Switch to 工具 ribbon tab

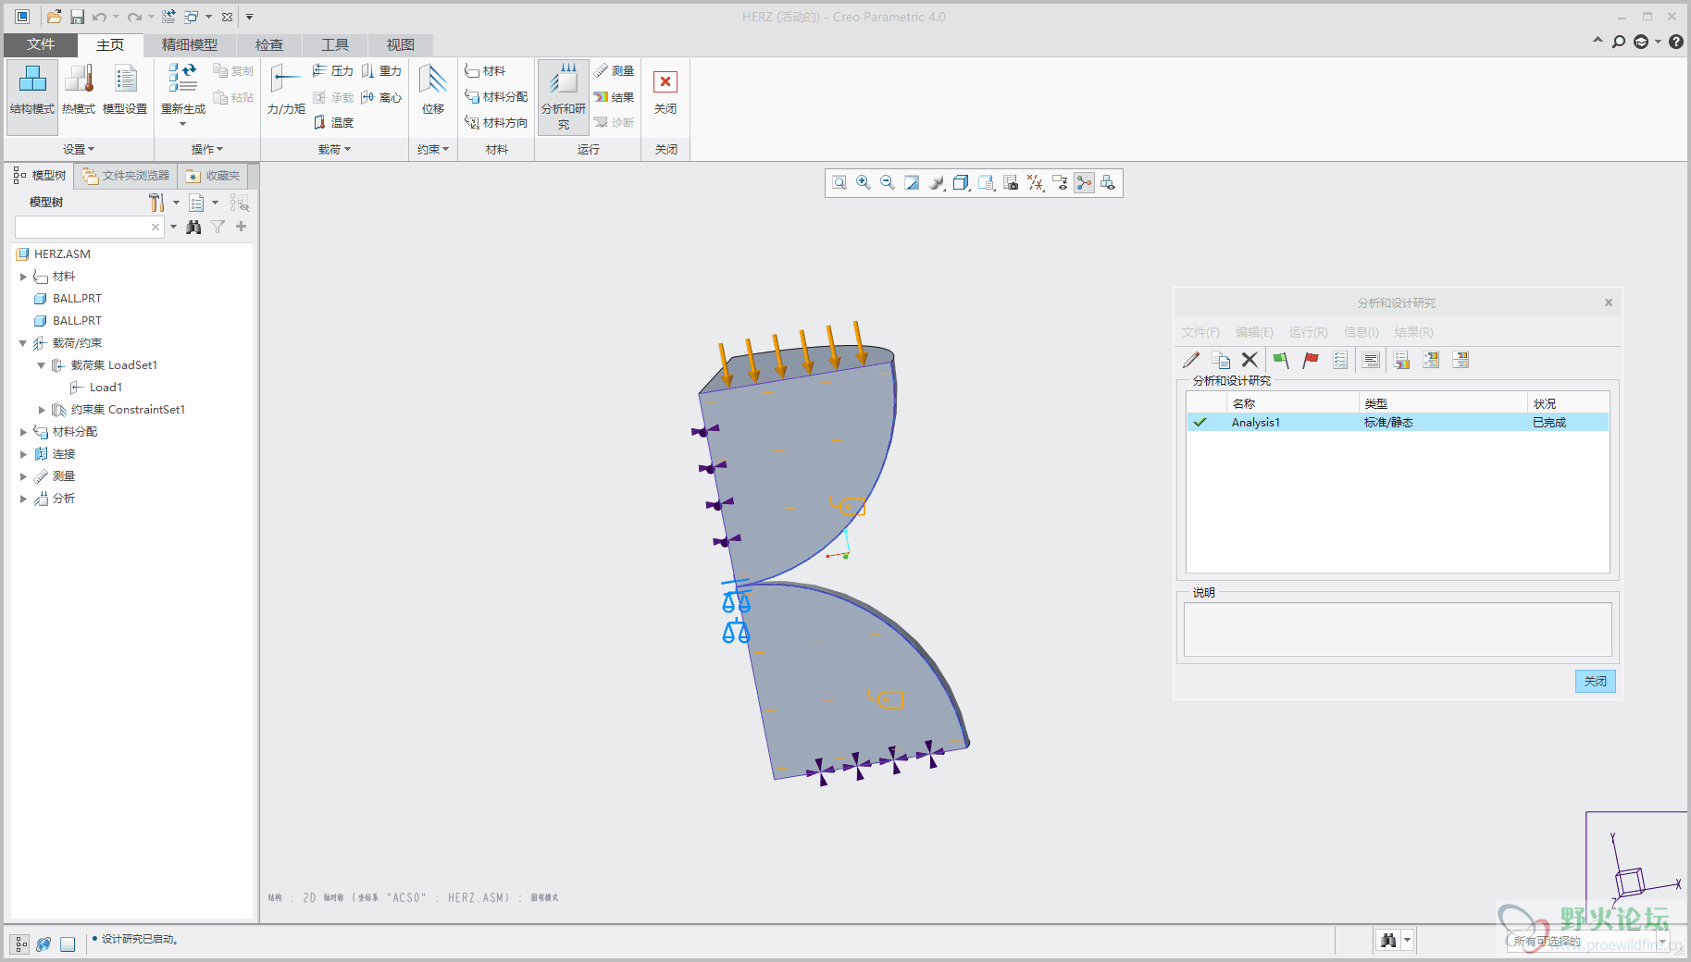(335, 44)
